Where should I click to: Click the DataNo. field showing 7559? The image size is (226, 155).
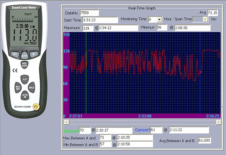click(x=89, y=13)
